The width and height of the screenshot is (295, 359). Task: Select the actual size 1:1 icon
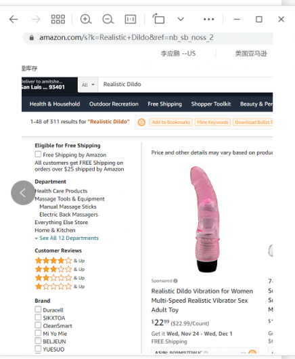(131, 19)
